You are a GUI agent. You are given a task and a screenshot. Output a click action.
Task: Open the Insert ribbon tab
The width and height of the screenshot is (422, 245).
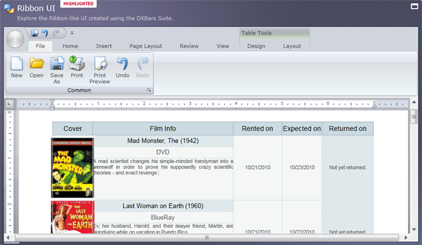pyautogui.click(x=104, y=46)
